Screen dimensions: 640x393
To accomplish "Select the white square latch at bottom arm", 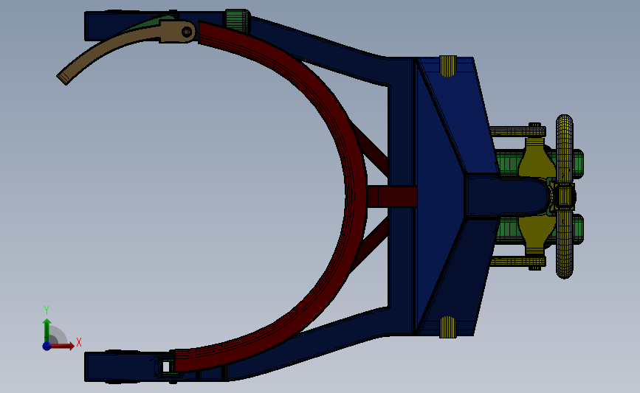I will click(166, 366).
